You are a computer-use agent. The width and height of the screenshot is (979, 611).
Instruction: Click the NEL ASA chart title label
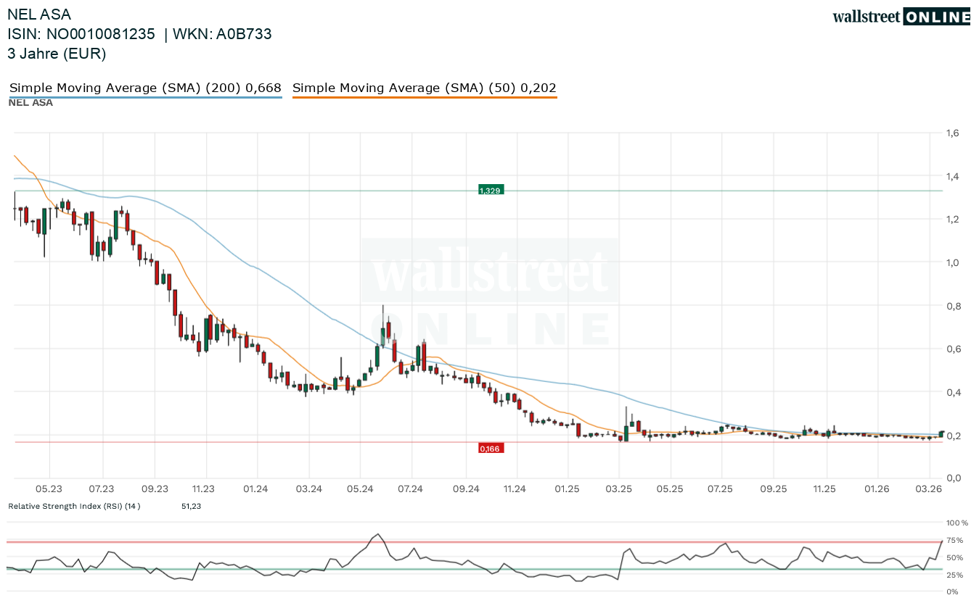click(x=40, y=14)
